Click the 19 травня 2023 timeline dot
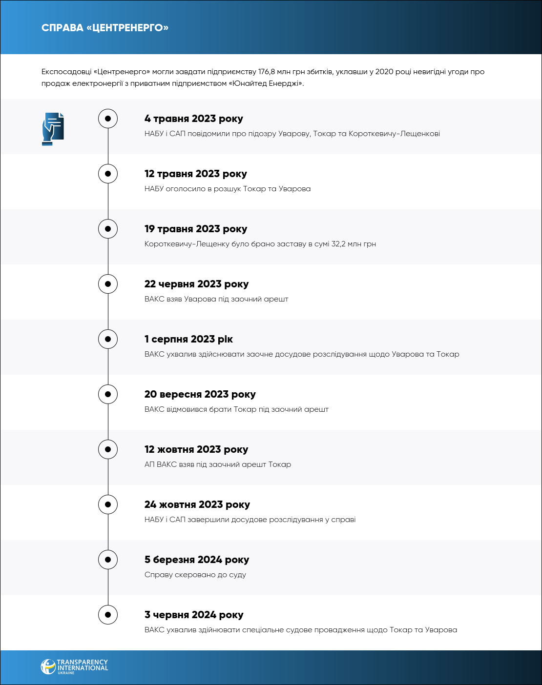542x685 pixels. 108,229
